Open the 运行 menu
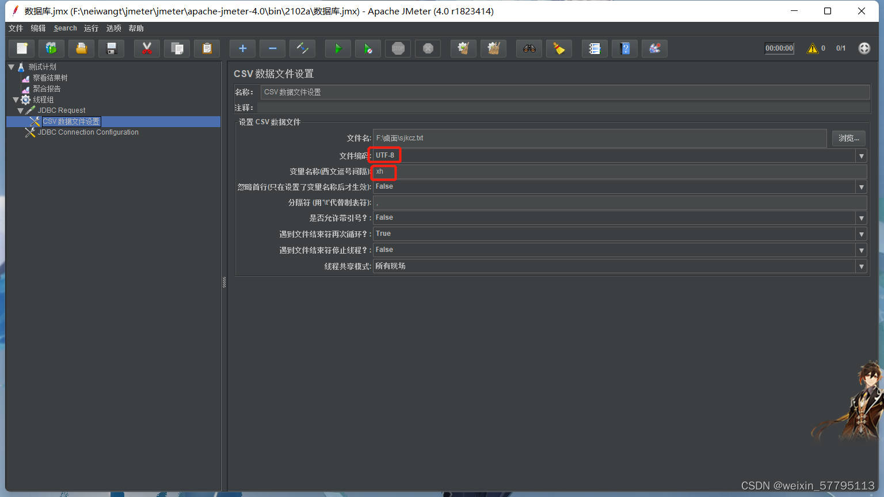The image size is (884, 497). pyautogui.click(x=91, y=28)
